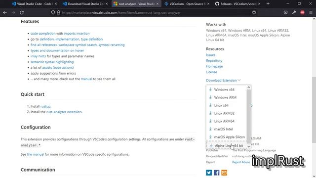Open a new browser tab with plus

coord(268,3)
